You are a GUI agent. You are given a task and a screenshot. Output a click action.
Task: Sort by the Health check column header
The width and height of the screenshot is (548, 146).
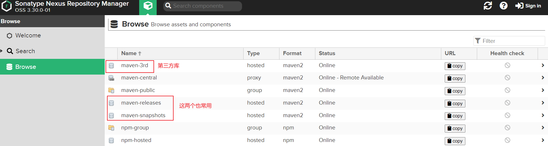[507, 53]
